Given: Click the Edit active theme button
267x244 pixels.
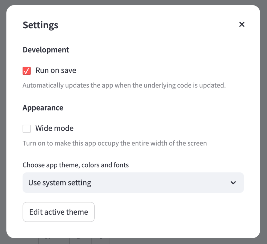Looking at the screenshot, I should [x=58, y=212].
